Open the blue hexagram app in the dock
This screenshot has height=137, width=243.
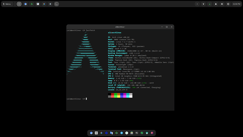point(106,133)
